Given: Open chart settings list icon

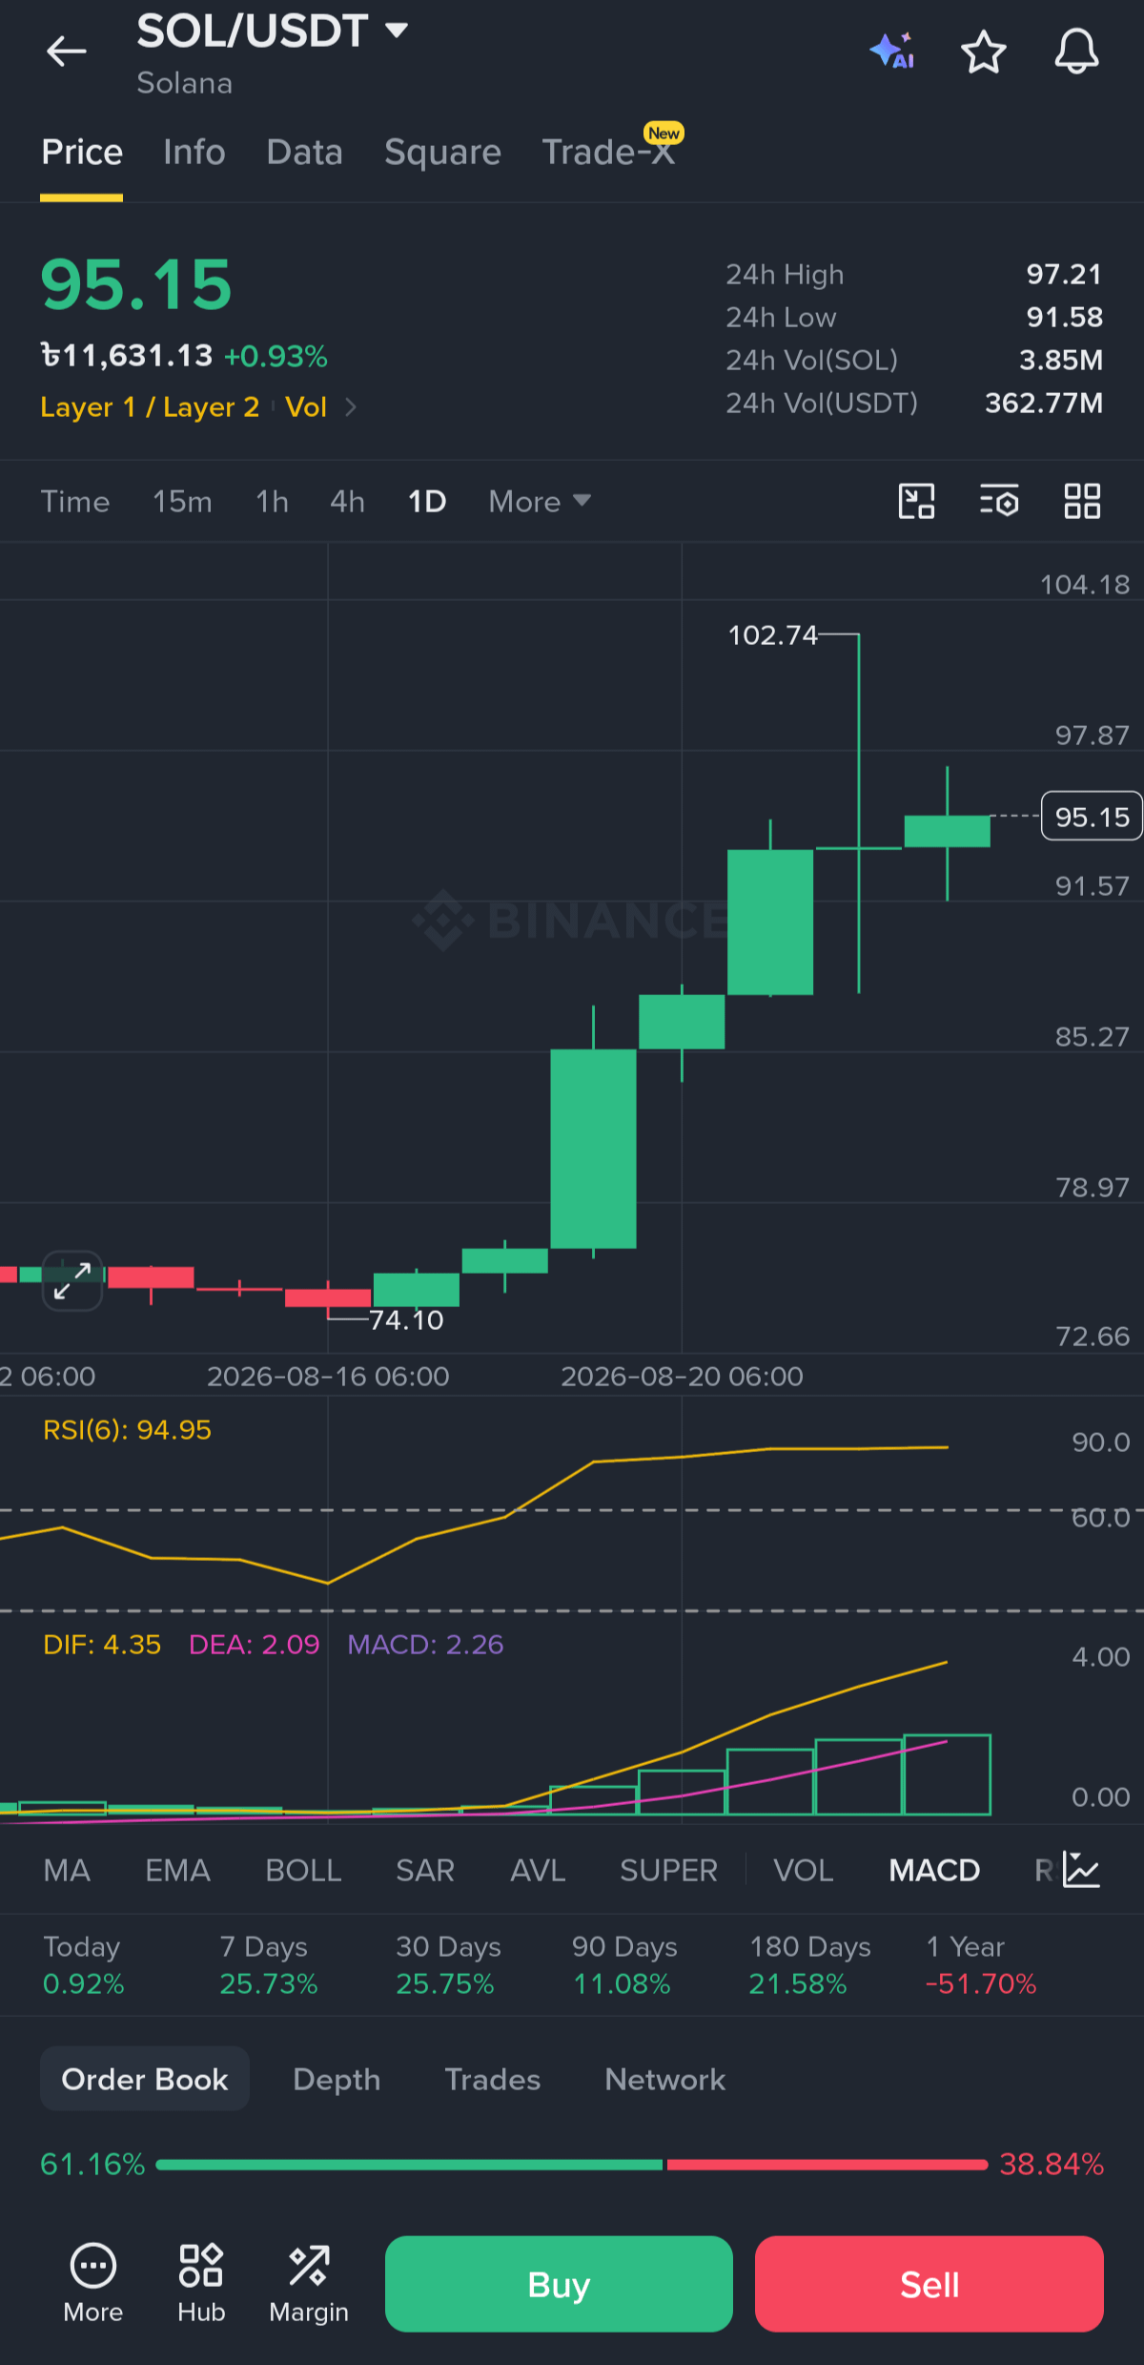Looking at the screenshot, I should 999,501.
